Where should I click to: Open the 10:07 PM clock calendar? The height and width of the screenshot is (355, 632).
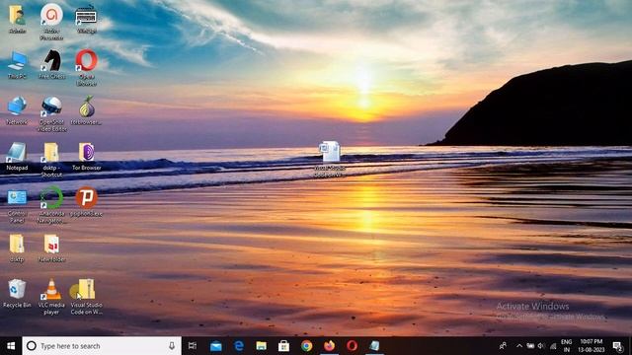pos(591,346)
